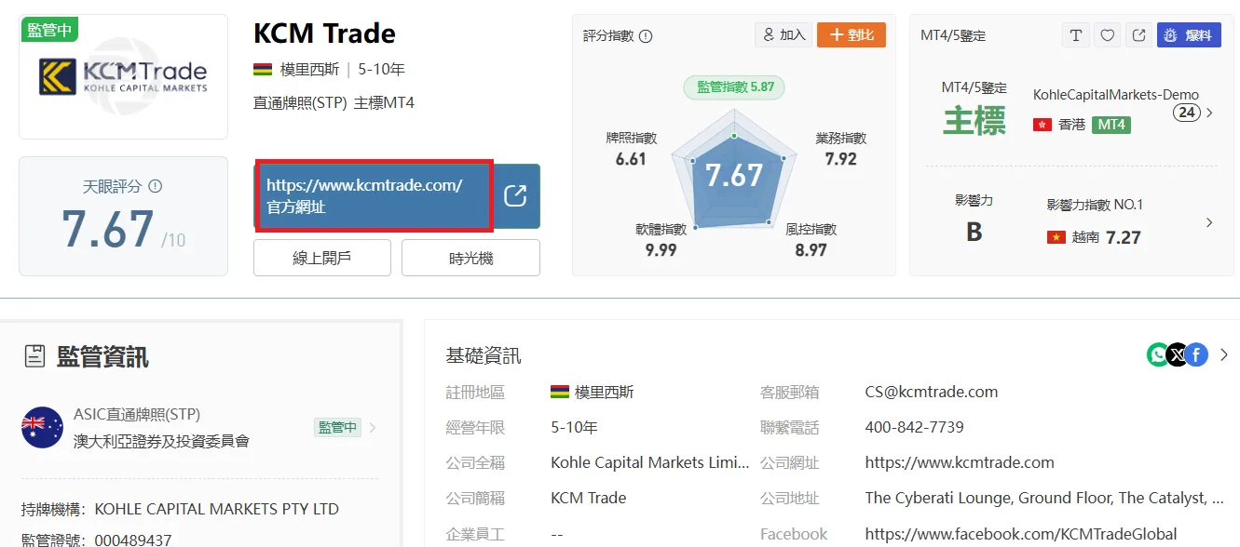Viewport: 1240px width, 547px height.
Task: Click the green MT4 tag
Action: pos(1111,125)
